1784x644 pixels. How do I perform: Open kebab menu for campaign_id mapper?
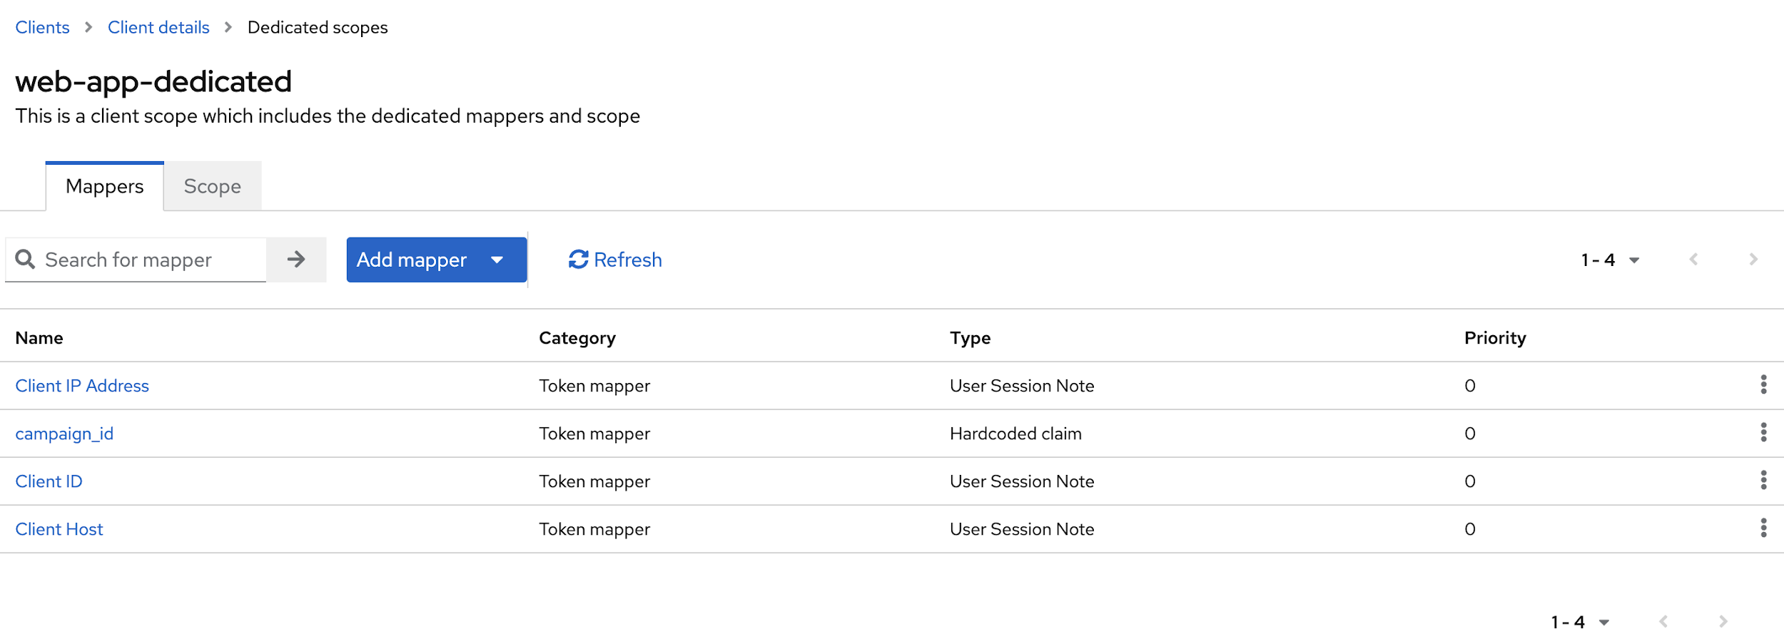(x=1763, y=433)
